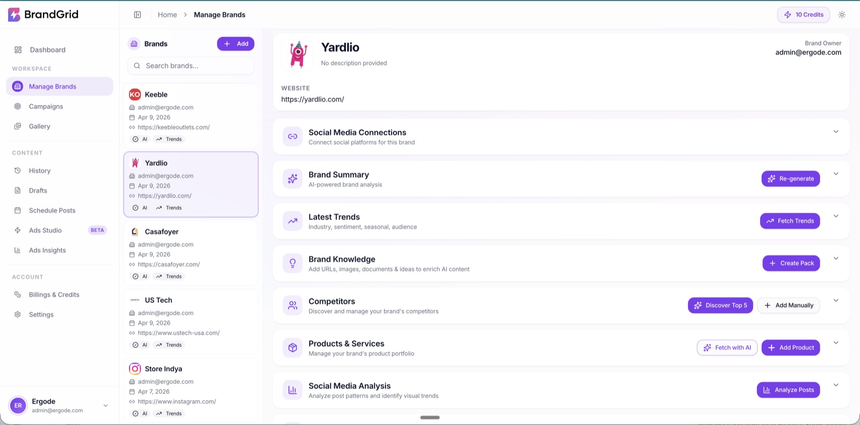The width and height of the screenshot is (860, 425).
Task: Click Add Manually for competitors
Action: pyautogui.click(x=789, y=305)
